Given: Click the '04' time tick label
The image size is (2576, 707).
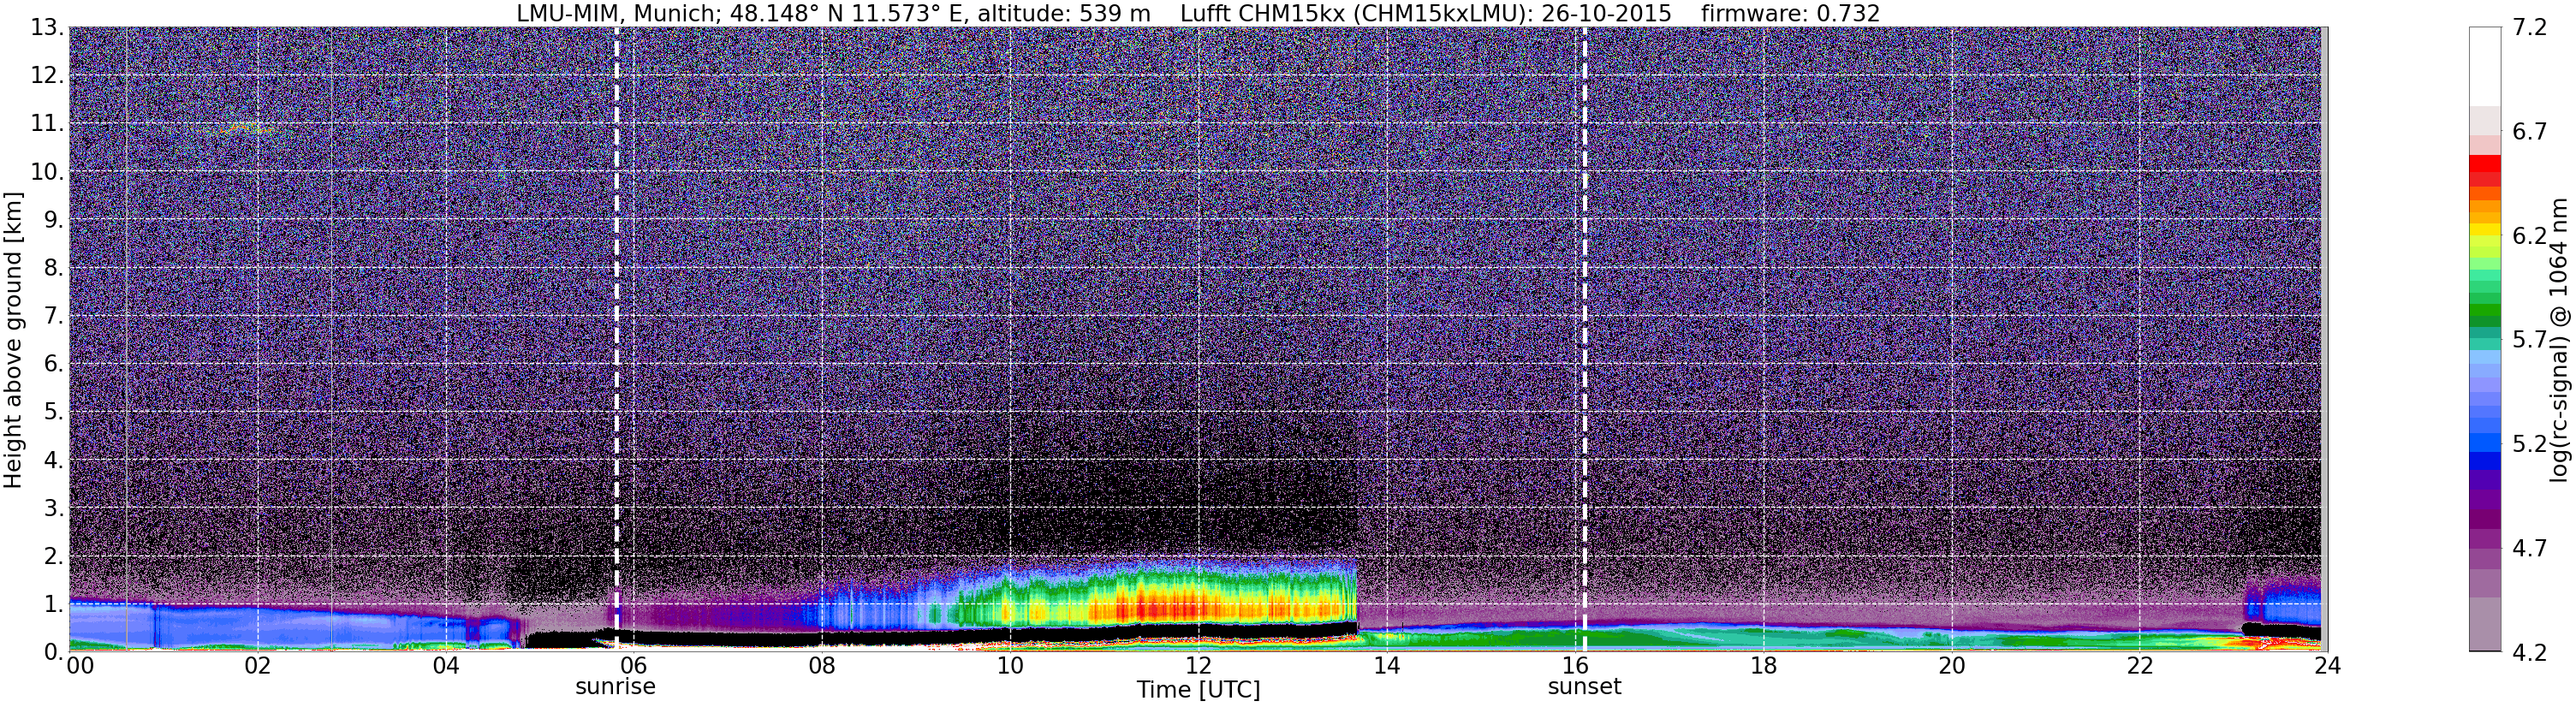Looking at the screenshot, I should pos(446,666).
